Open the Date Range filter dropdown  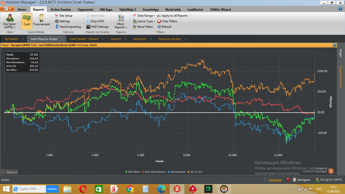coord(144,16)
